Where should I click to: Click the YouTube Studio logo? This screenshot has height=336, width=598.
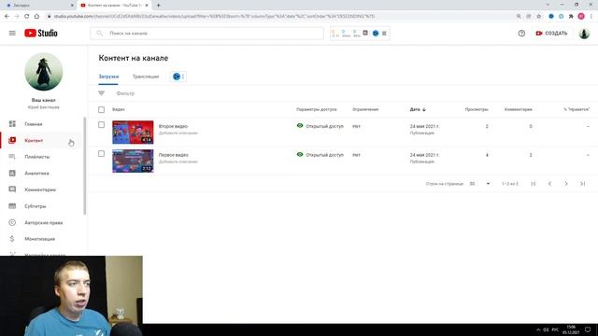click(x=41, y=34)
